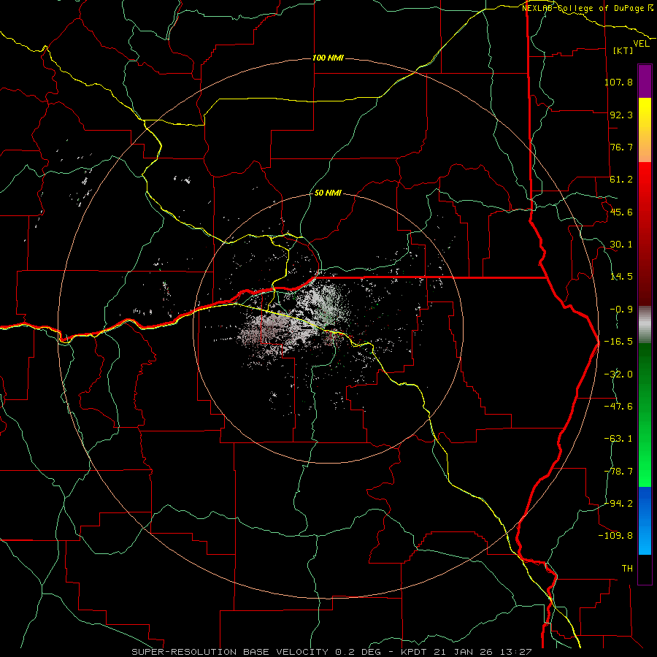Click the '100 NMI' range ring label
Viewport: 657px width, 657px height.
pos(328,58)
